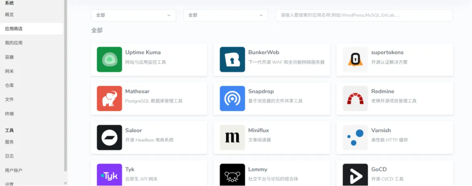
Task: Click the sidebar vertical scrollbar
Action: pyautogui.click(x=65, y=86)
